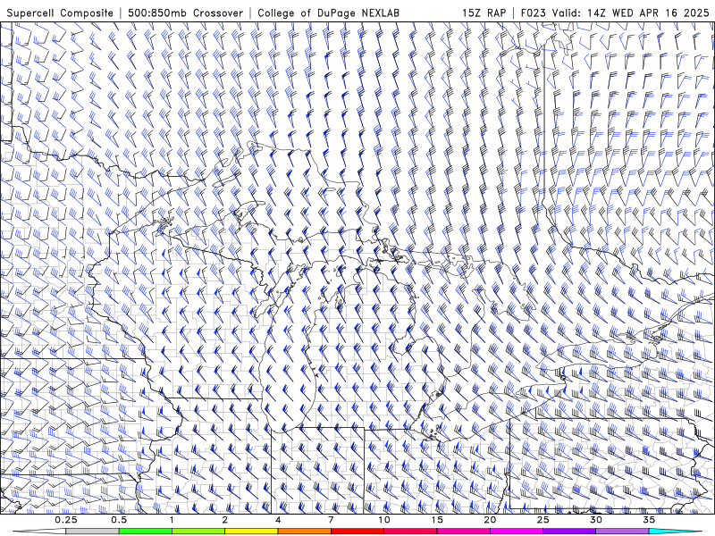The width and height of the screenshot is (715, 536).
Task: Click the legend label '35'
Action: pyautogui.click(x=649, y=520)
